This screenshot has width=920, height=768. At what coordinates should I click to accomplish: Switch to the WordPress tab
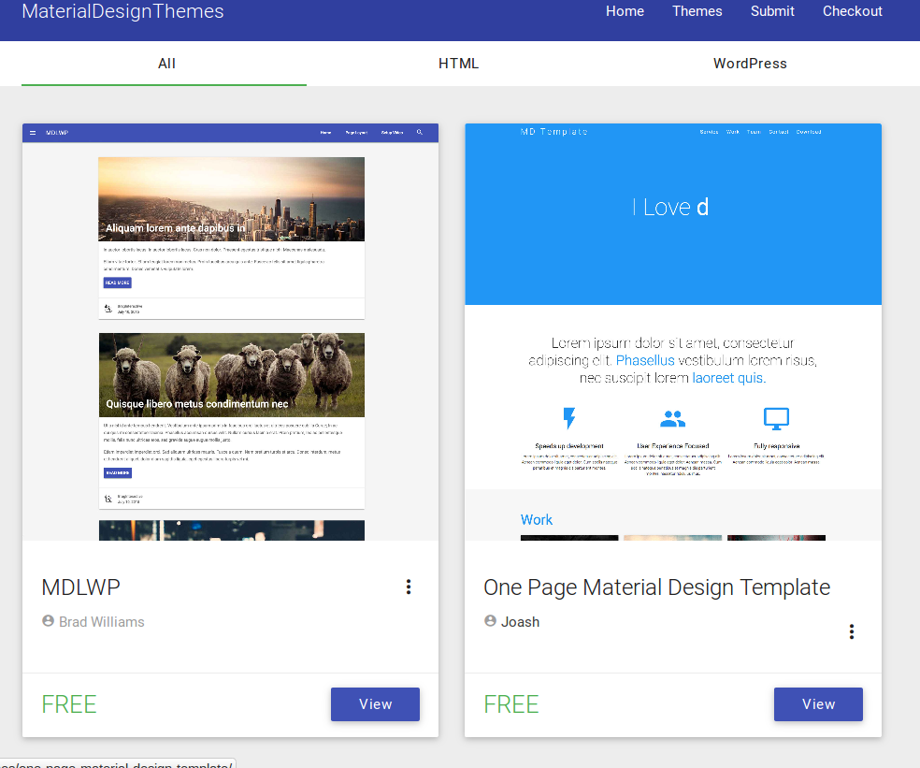[750, 64]
